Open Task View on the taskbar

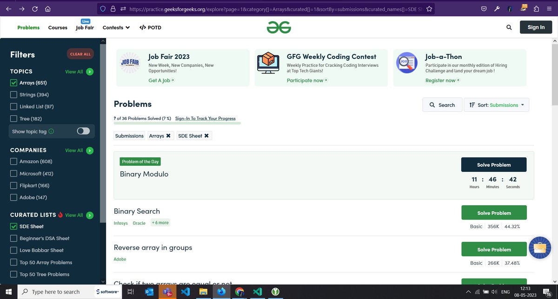pyautogui.click(x=131, y=292)
